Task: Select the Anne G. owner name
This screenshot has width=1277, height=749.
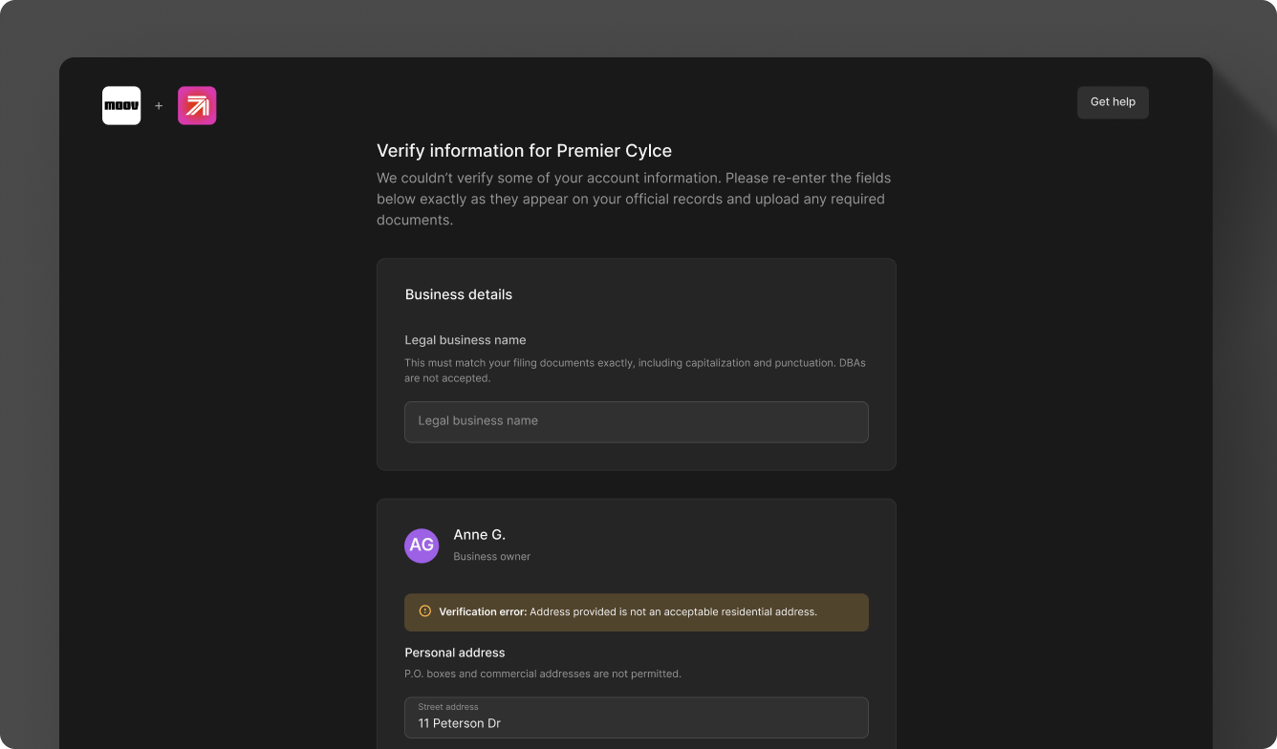Action: [x=480, y=535]
